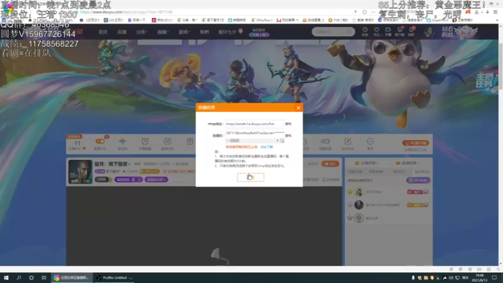Open the TVB bookmark
503x283 pixels.
tap(338, 20)
